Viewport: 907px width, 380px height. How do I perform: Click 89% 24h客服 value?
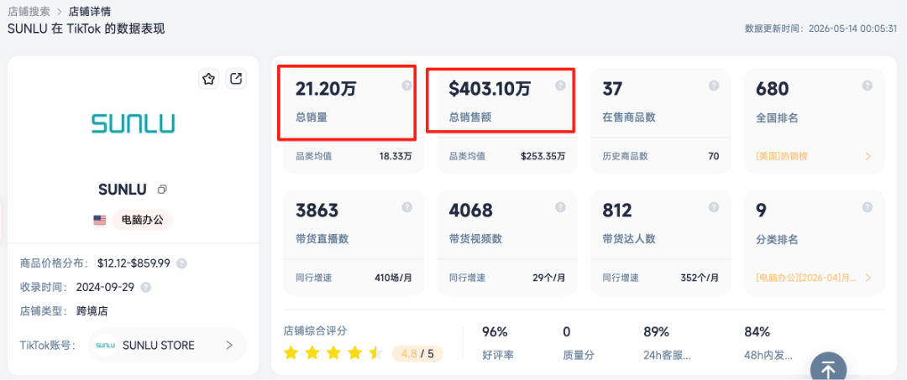coord(656,332)
